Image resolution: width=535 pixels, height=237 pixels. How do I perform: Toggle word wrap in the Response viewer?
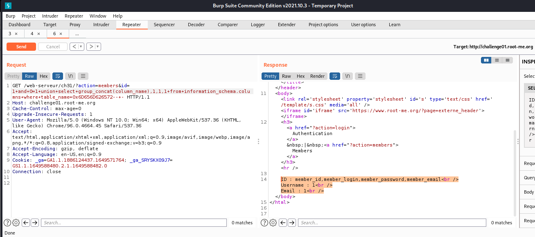pos(334,76)
